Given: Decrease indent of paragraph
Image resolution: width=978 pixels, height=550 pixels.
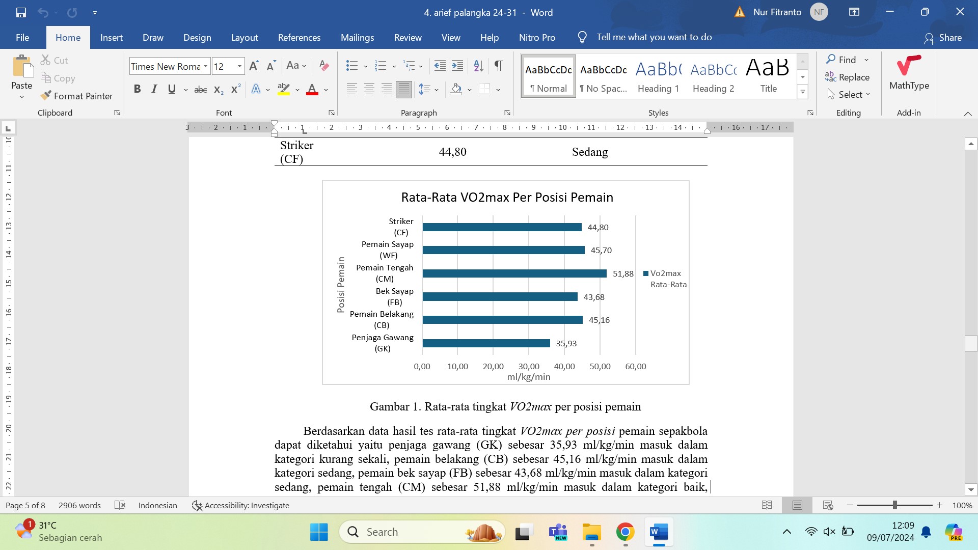Looking at the screenshot, I should click(440, 66).
